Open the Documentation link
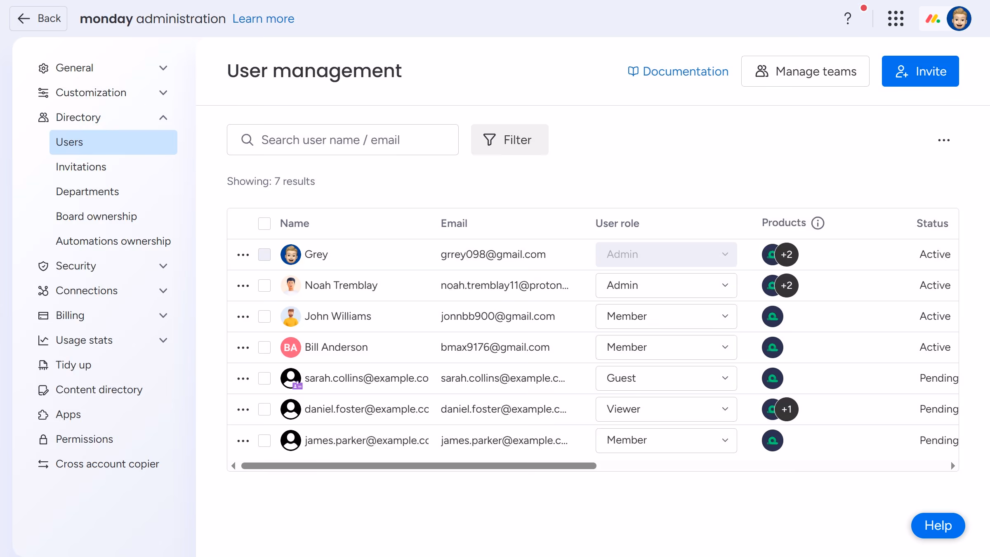990x557 pixels. coord(678,71)
